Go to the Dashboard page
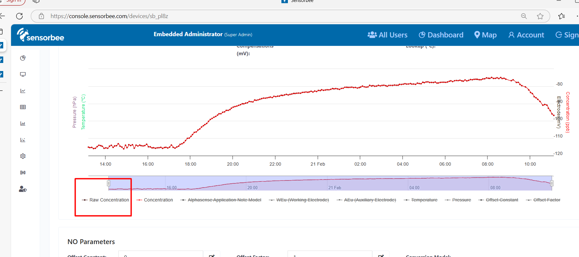The height and width of the screenshot is (257, 579). [x=441, y=35]
